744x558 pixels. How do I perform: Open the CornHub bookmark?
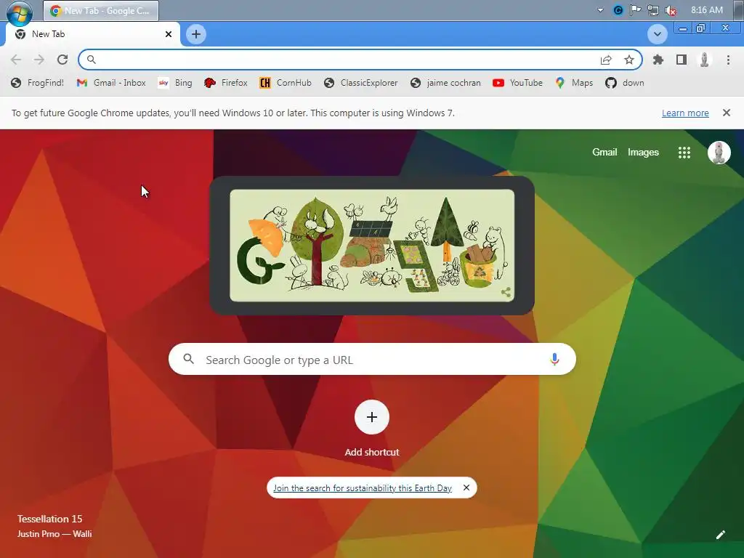coord(286,83)
